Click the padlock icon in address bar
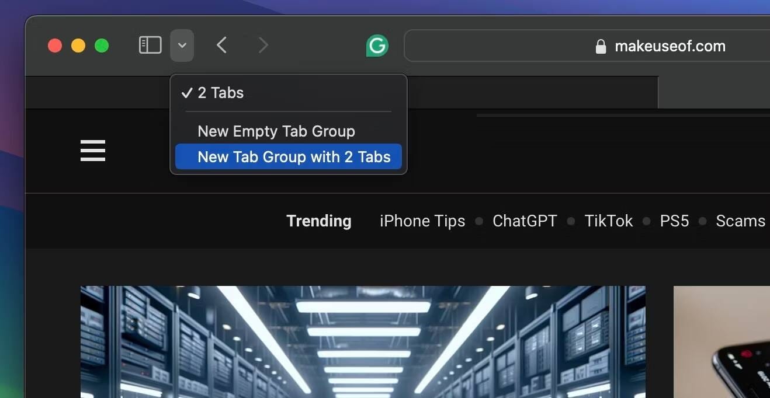Image resolution: width=770 pixels, height=398 pixels. pyautogui.click(x=600, y=46)
